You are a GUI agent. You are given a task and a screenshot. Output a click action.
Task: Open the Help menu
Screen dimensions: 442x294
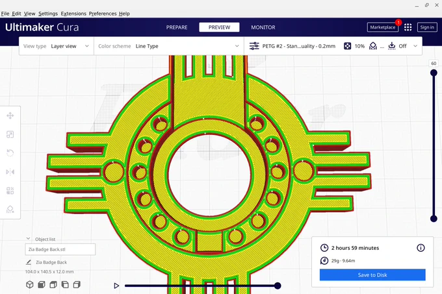124,14
